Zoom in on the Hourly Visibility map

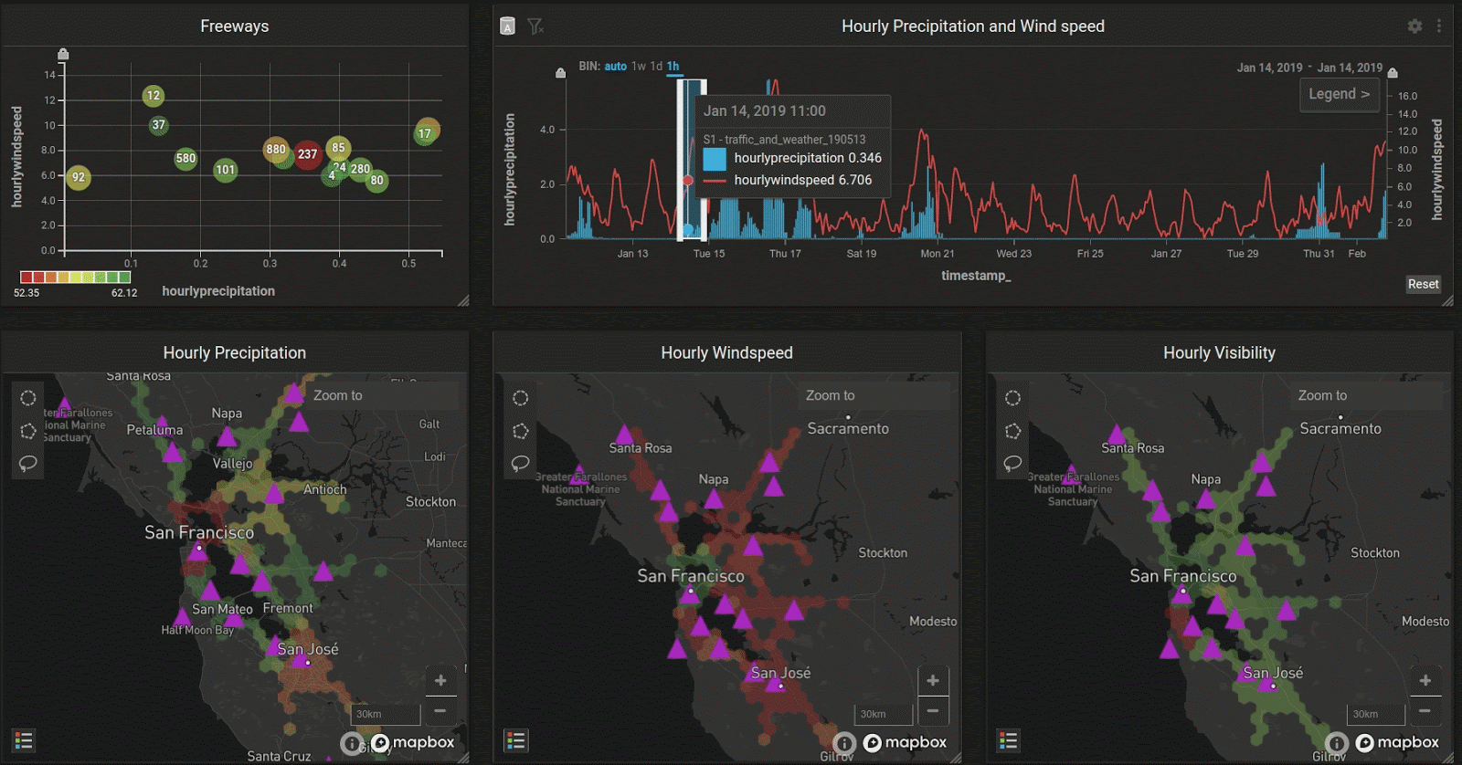click(1425, 680)
